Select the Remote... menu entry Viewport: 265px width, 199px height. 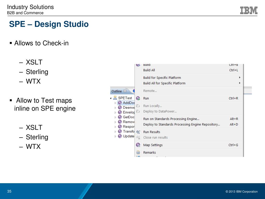[x=189, y=91]
